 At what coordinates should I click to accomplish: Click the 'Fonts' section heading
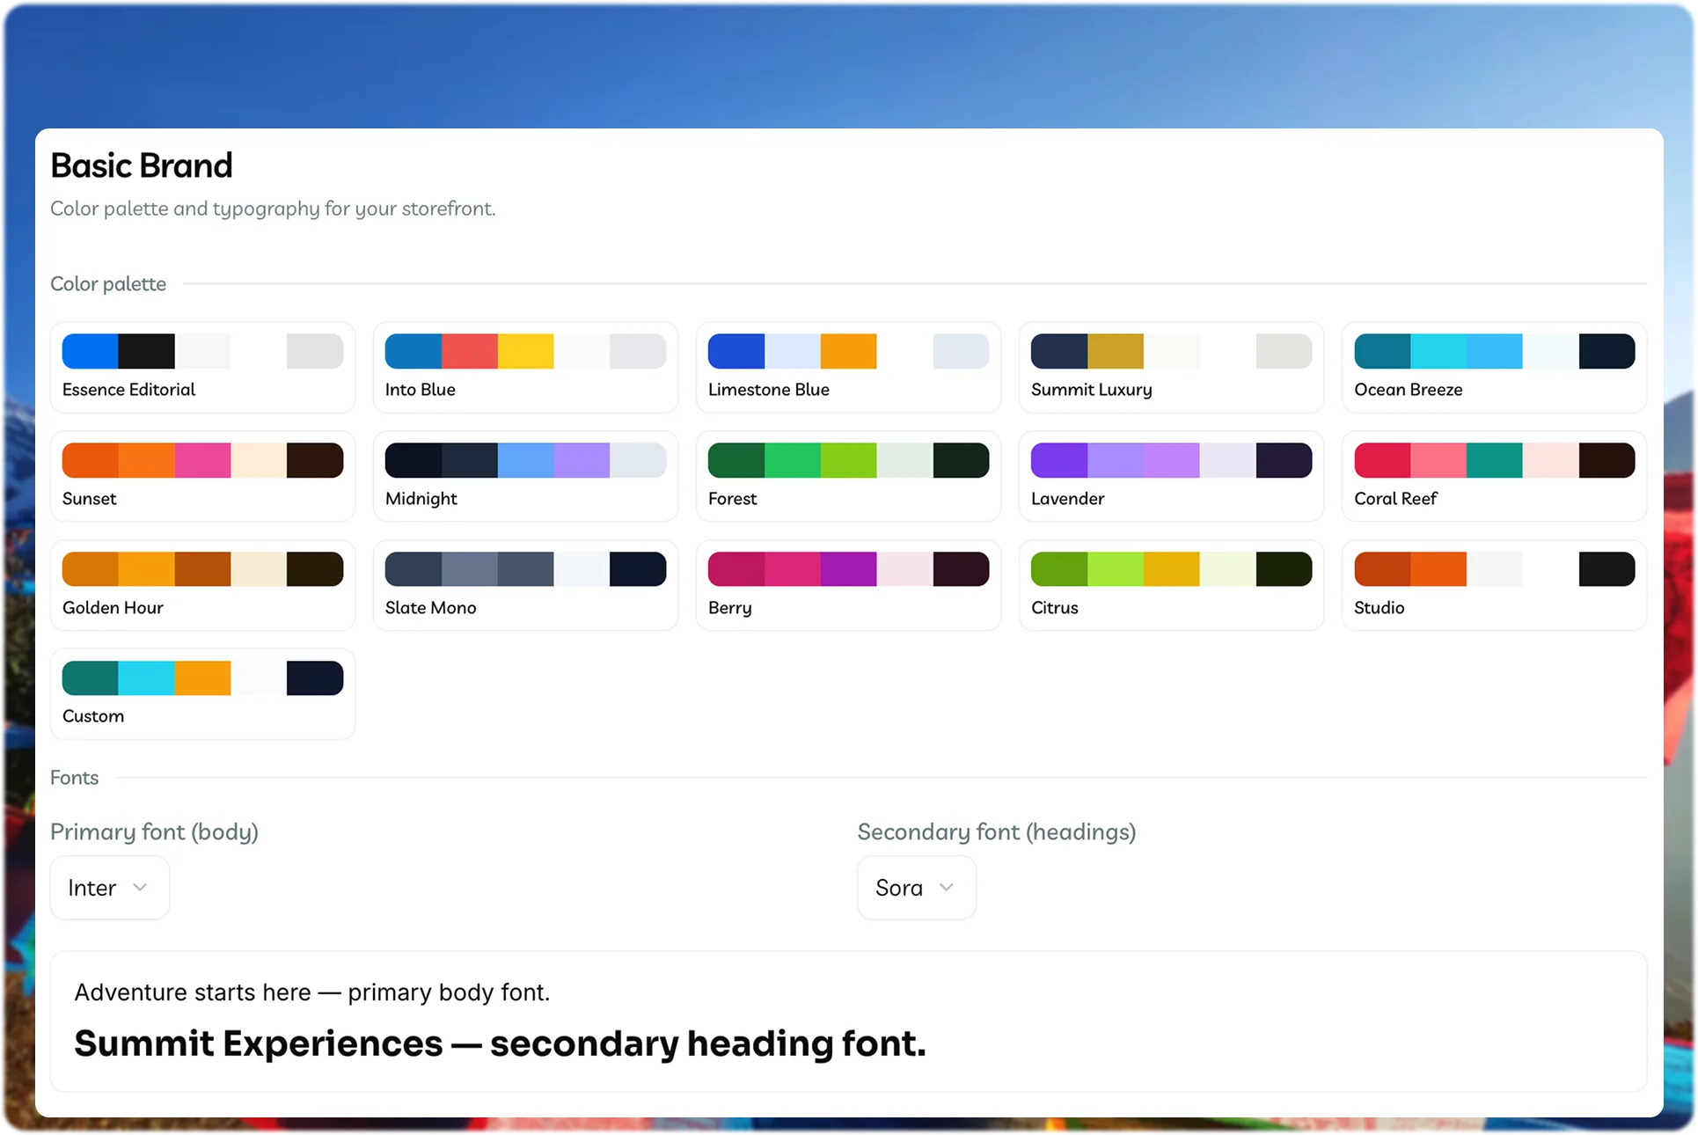pos(74,778)
